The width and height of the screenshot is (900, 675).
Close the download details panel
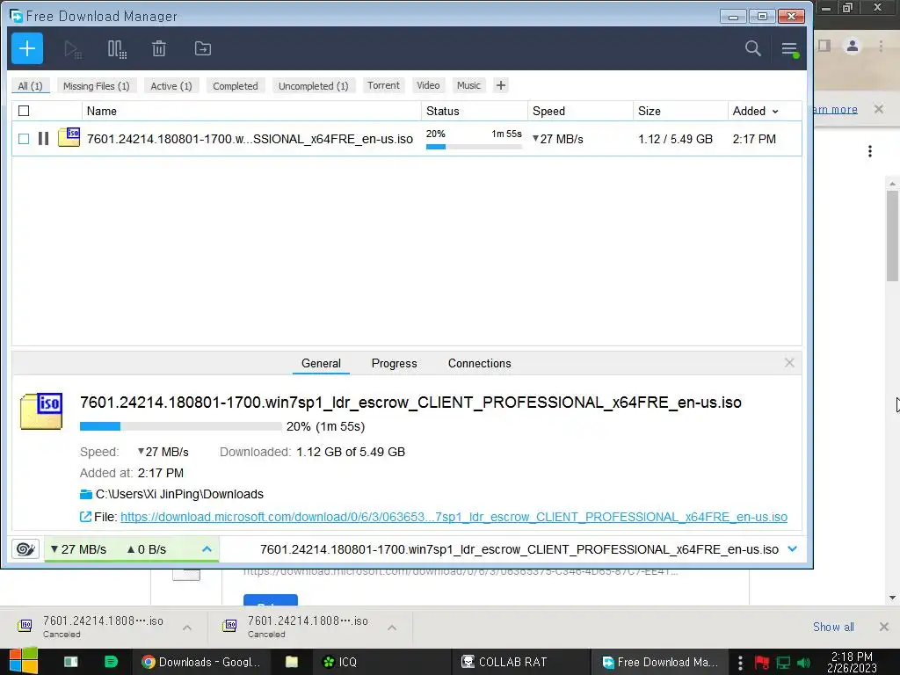(x=789, y=363)
